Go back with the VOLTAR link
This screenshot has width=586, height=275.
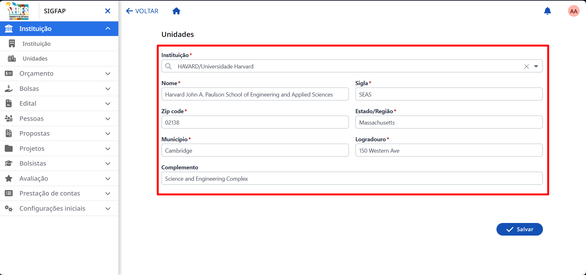click(142, 11)
